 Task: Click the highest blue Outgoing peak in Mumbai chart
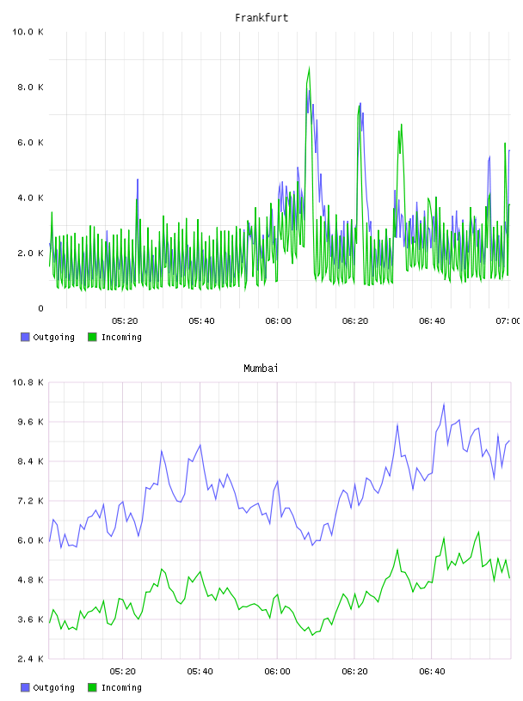(444, 405)
